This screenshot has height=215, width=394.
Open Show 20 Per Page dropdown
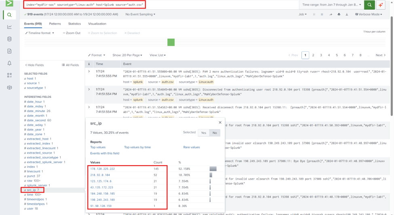pos(127,55)
